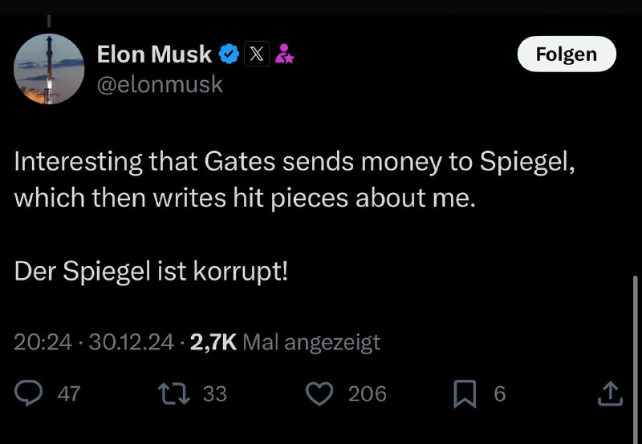Open view stats from 2,7K Mal angezeigt
Screen dimensions: 642x444
click(285, 342)
